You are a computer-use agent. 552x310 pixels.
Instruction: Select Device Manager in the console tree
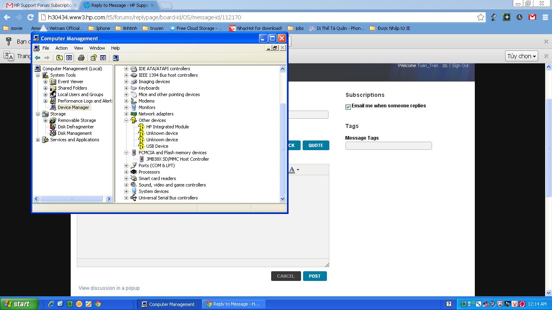[x=73, y=107]
